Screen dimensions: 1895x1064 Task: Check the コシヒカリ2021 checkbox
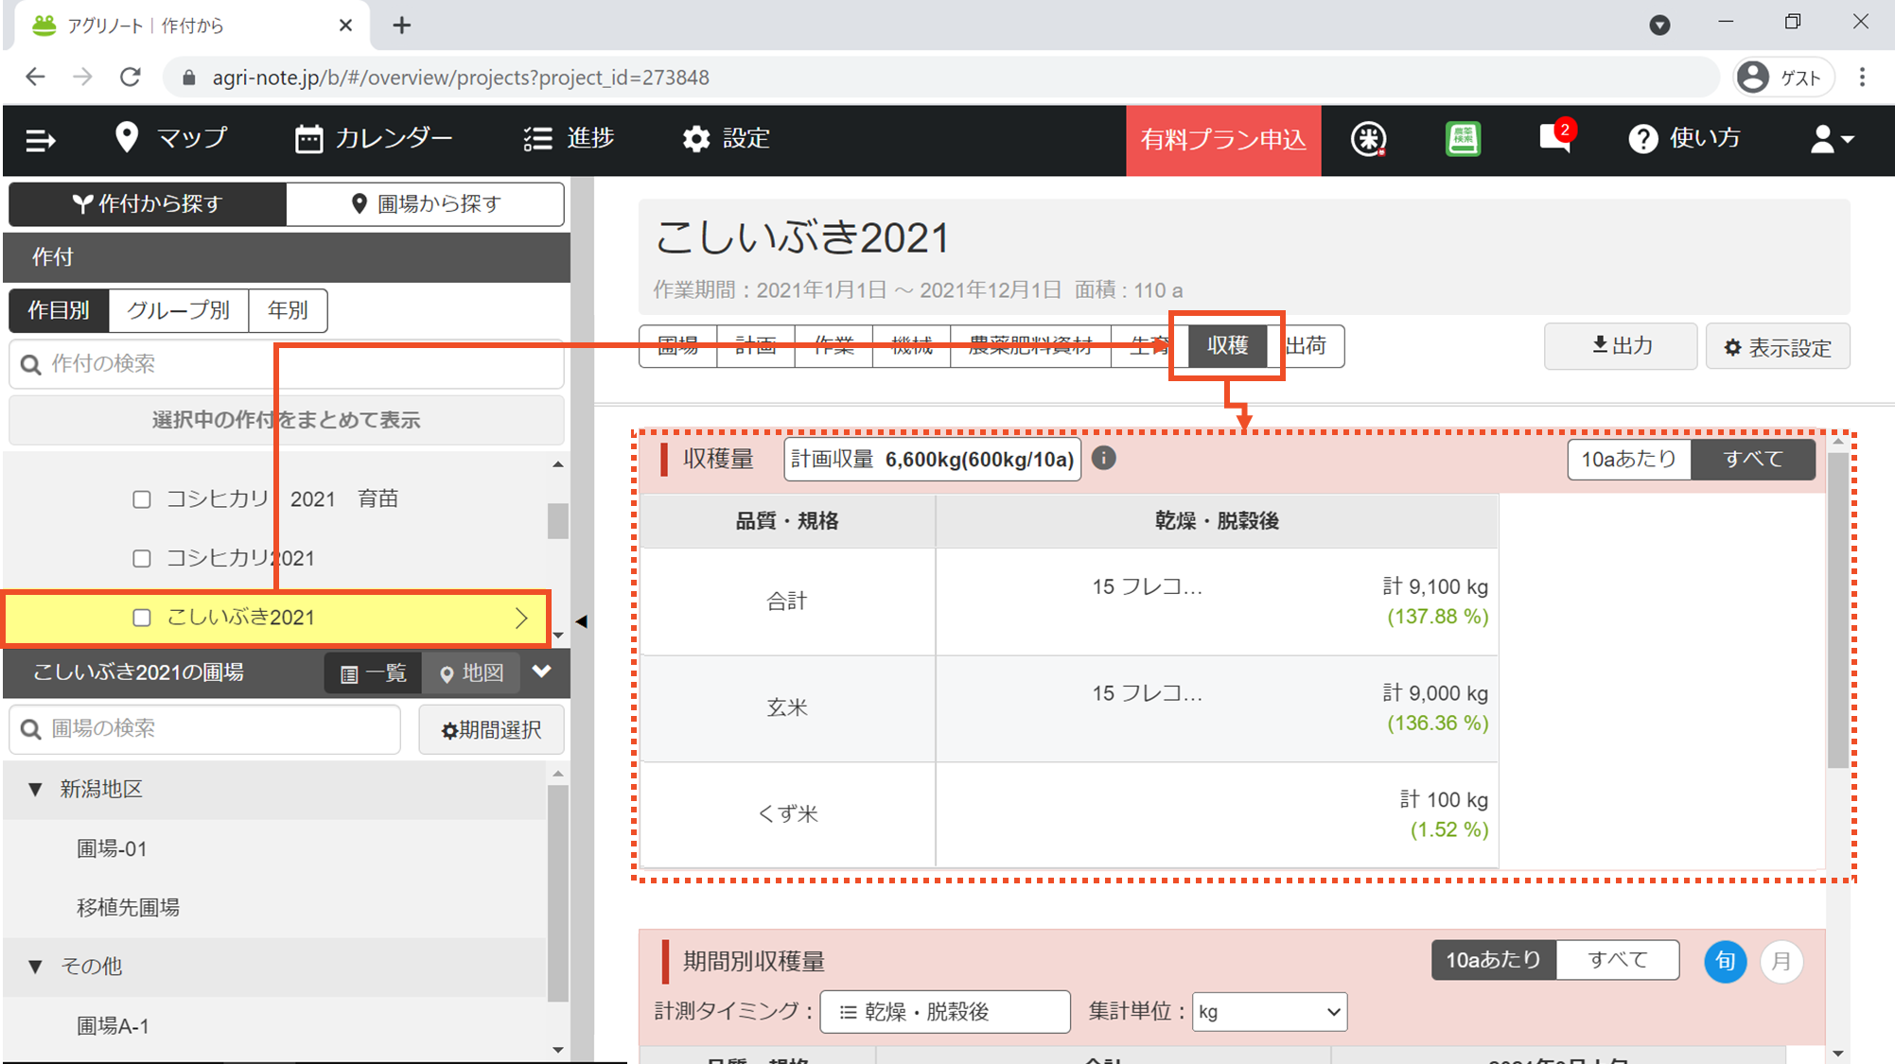142,558
